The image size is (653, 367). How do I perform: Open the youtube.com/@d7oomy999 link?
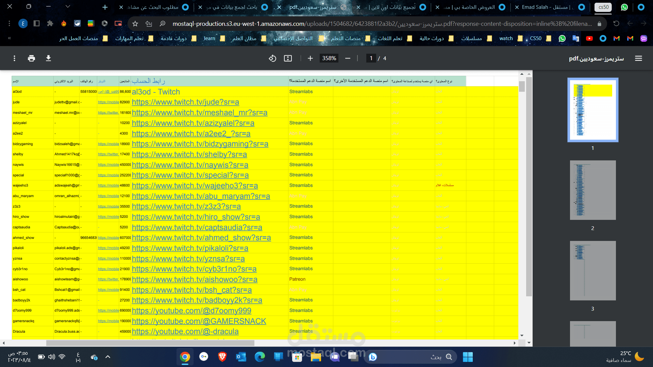pos(191,311)
